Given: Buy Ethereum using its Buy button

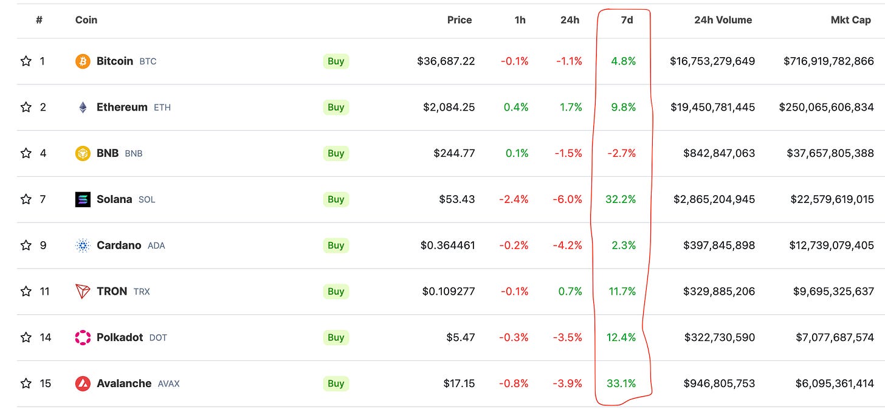Looking at the screenshot, I should pos(336,108).
